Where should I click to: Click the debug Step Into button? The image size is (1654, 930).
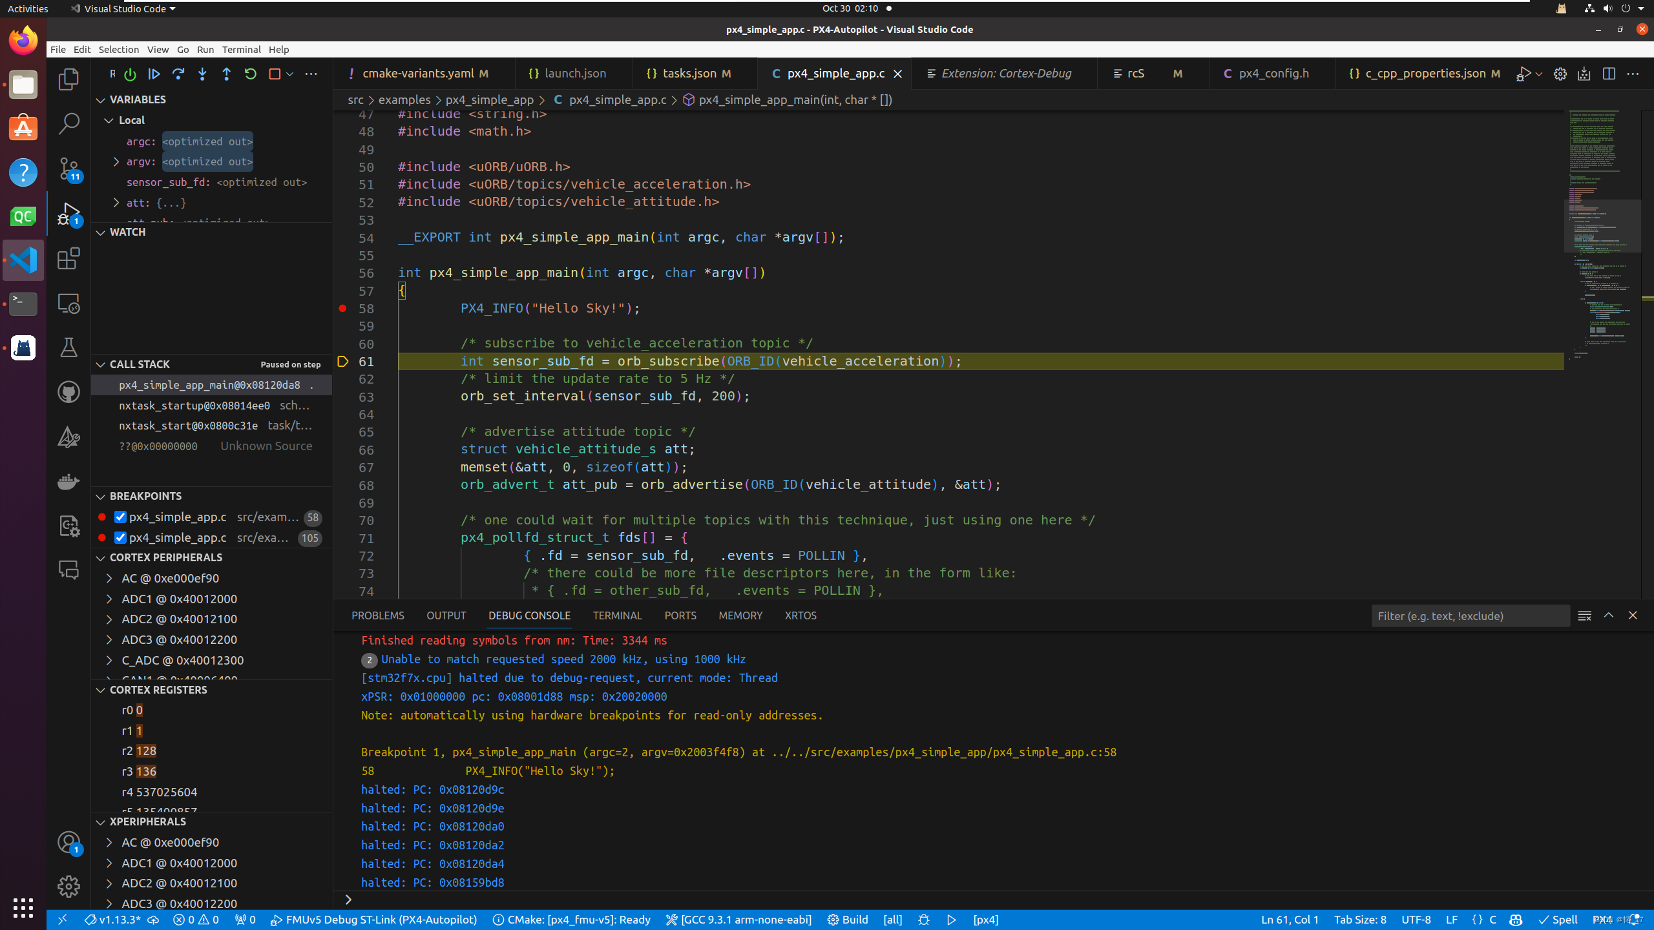tap(202, 74)
